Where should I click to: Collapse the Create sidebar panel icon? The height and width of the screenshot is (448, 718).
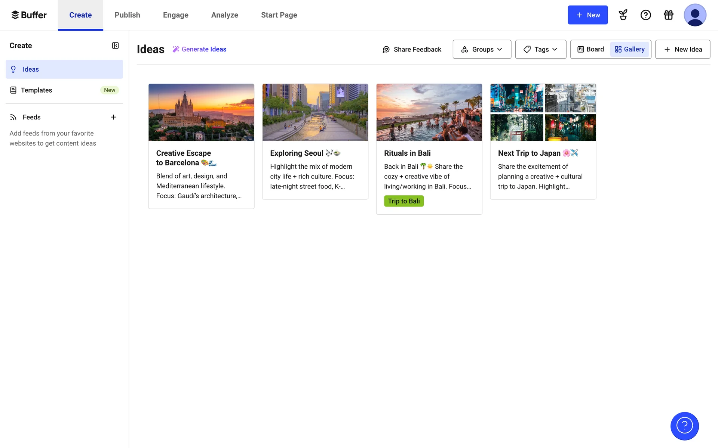115,46
